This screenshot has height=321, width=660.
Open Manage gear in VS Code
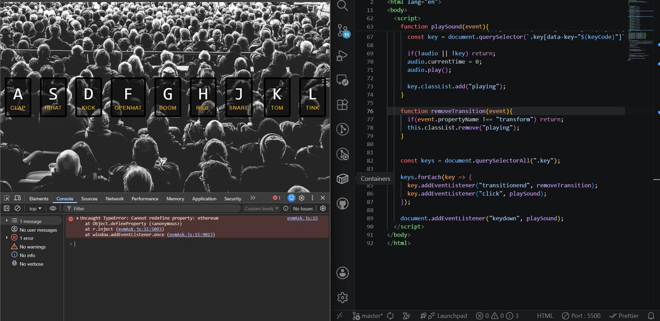coord(342,297)
